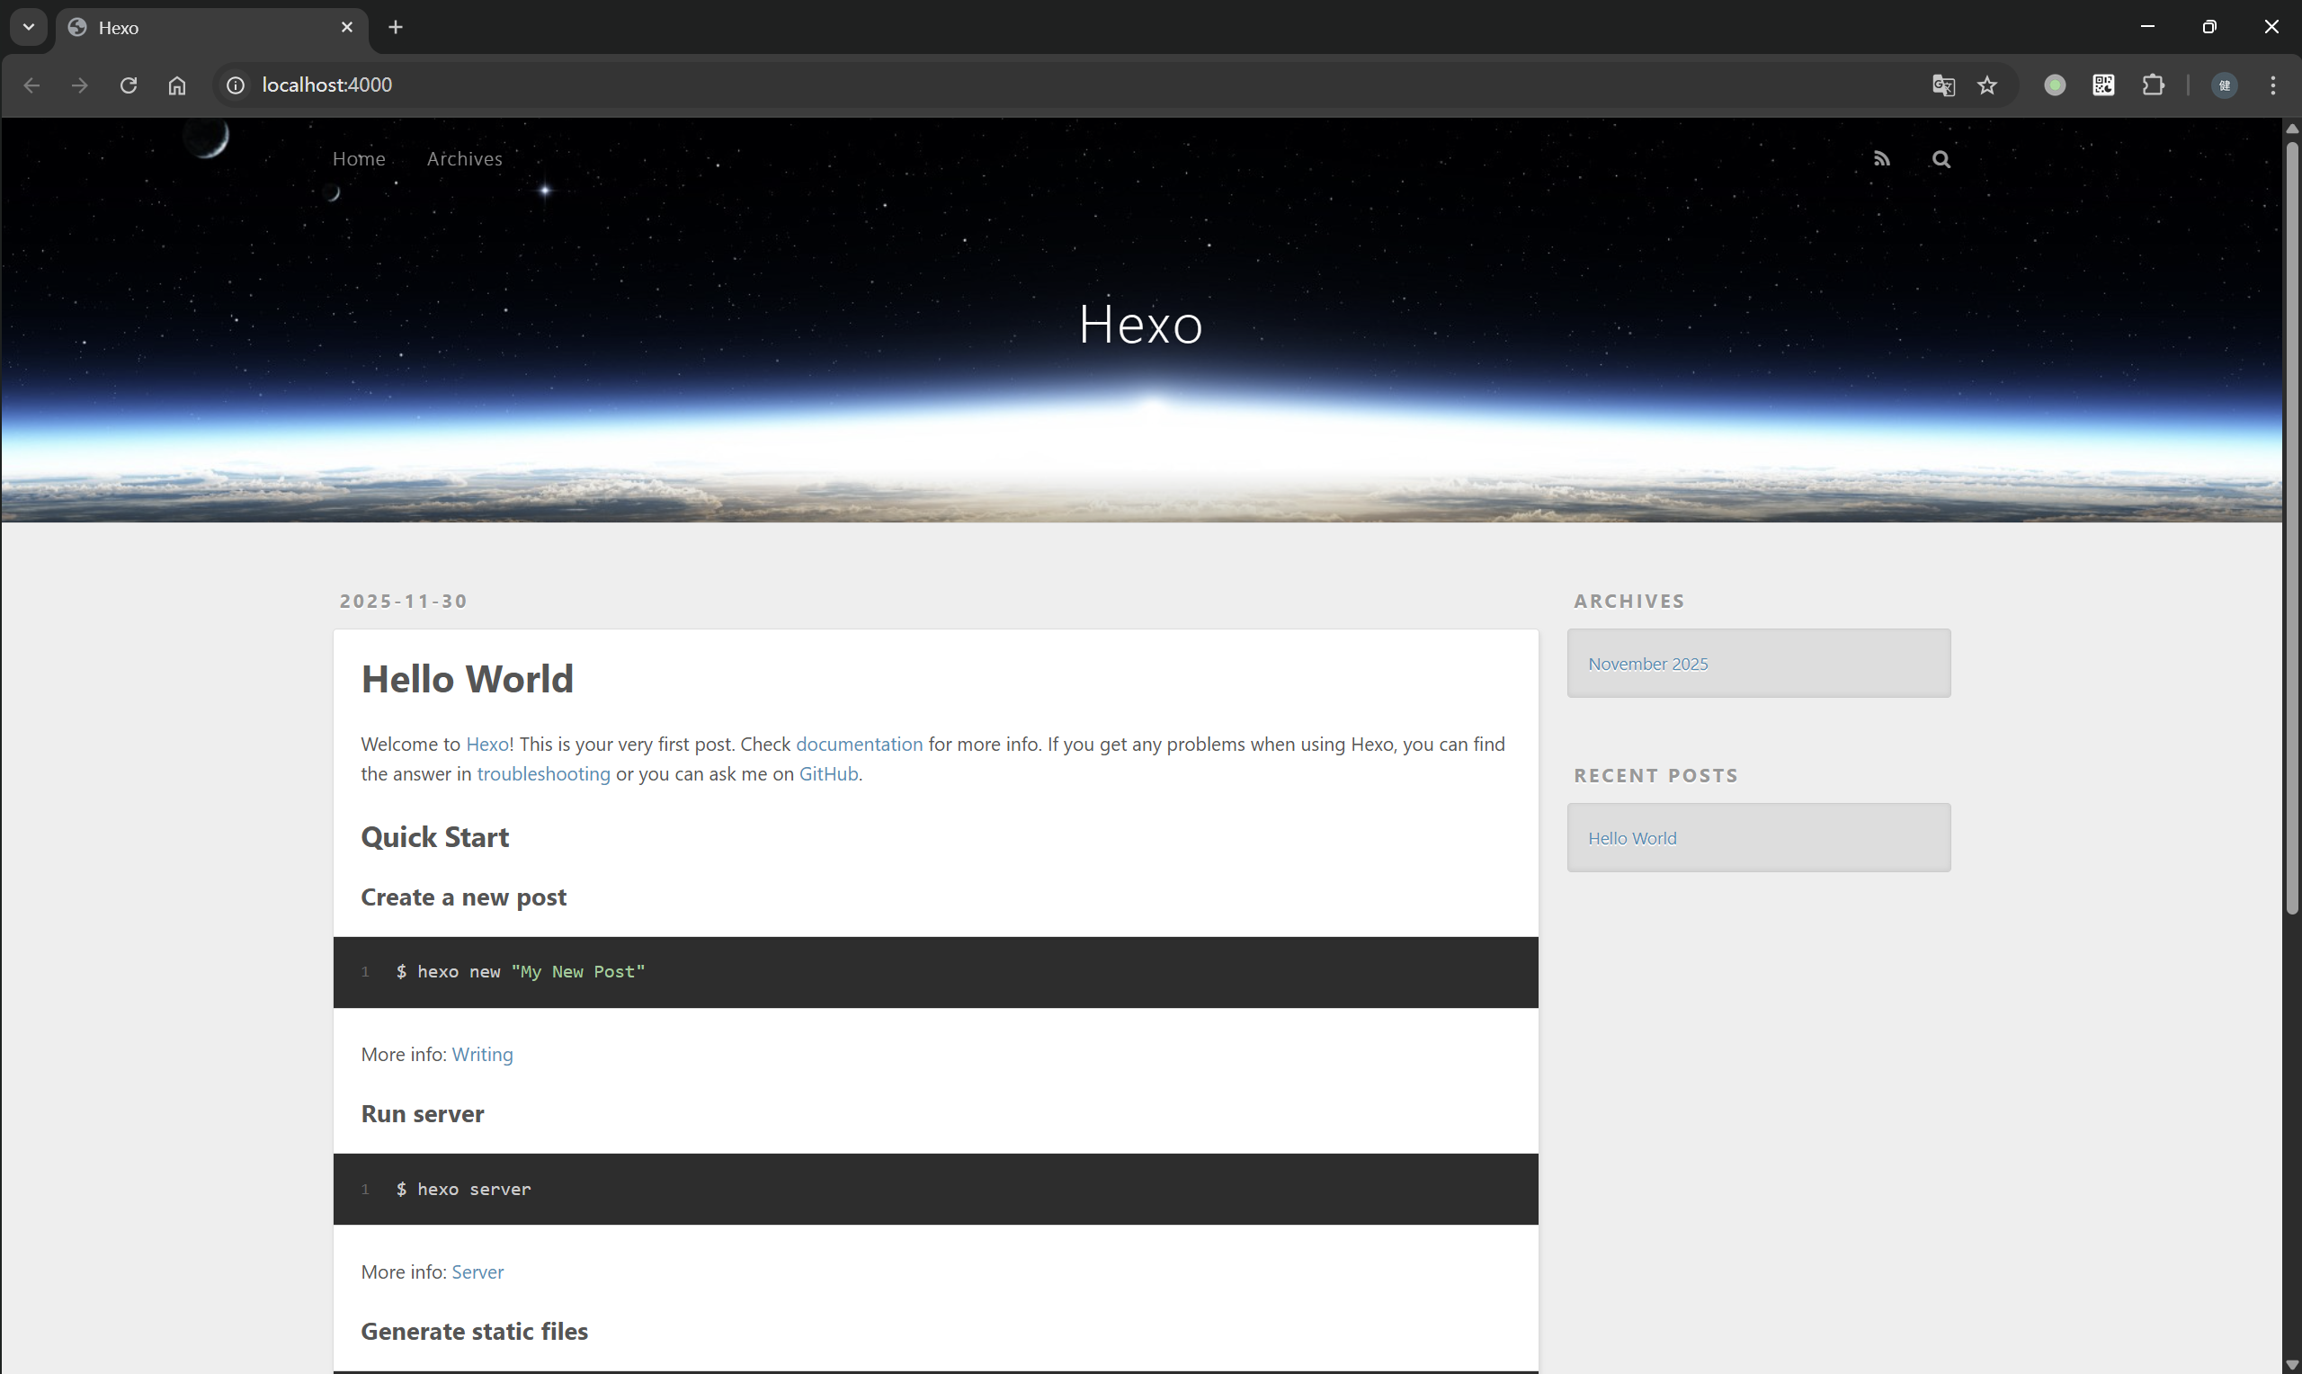Go to the Home nav item
This screenshot has width=2302, height=1374.
(358, 158)
